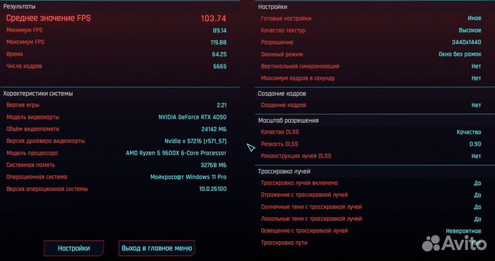This screenshot has width=495, height=261.
Task: Click the Трассировка лучей heading
Action: click(x=284, y=172)
